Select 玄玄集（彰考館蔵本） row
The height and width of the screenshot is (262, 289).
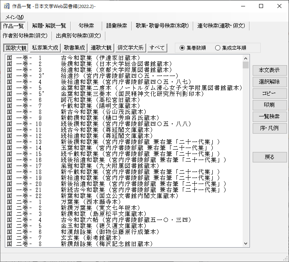[124, 238]
